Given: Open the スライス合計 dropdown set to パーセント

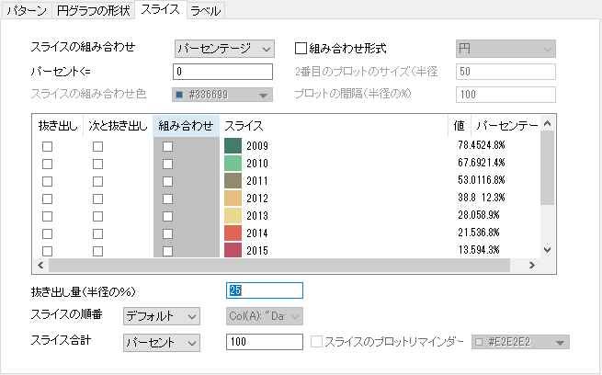Looking at the screenshot, I should (x=162, y=343).
